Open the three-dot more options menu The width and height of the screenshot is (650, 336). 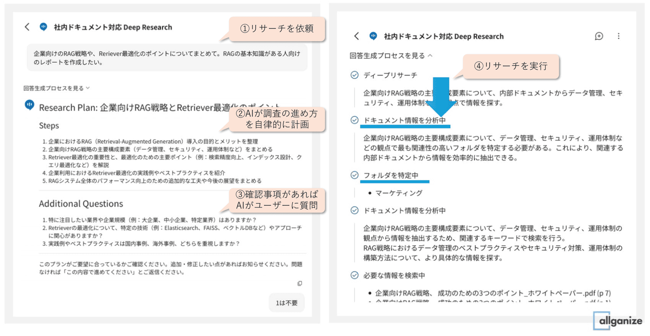[618, 36]
